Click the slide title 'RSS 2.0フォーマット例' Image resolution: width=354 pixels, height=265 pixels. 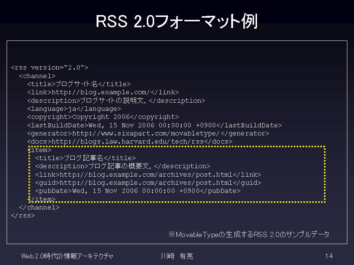(x=177, y=21)
